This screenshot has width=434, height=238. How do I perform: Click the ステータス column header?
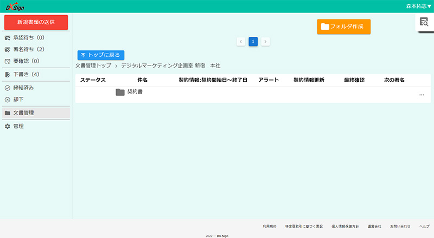(93, 80)
